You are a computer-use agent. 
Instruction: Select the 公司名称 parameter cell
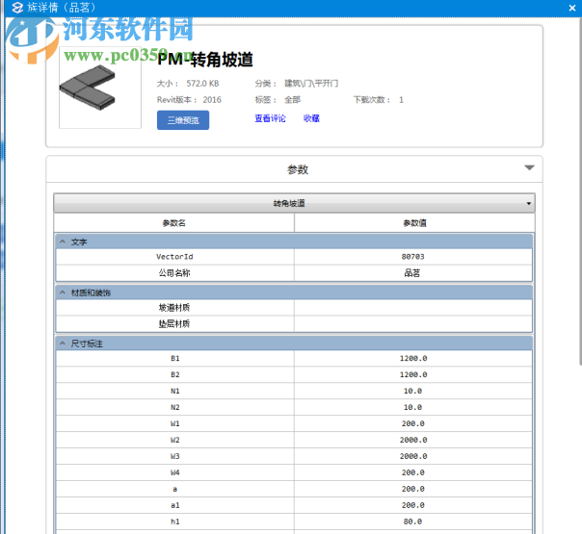[174, 273]
